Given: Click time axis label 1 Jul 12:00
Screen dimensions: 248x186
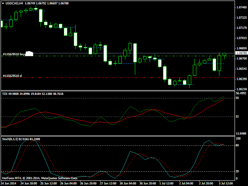Looking at the screenshot, I should tap(166, 183).
